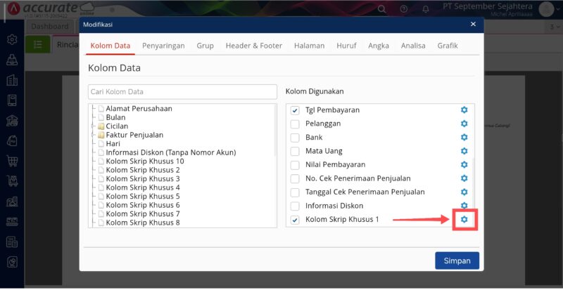Switch to the Penyaringan tab

click(x=163, y=46)
